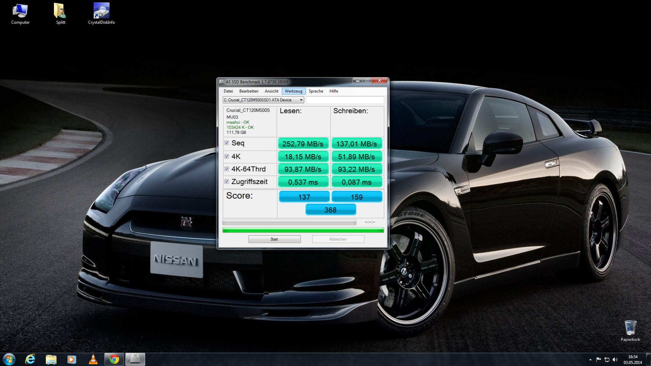
Task: Open the Windows Start menu orb
Action: click(9, 359)
